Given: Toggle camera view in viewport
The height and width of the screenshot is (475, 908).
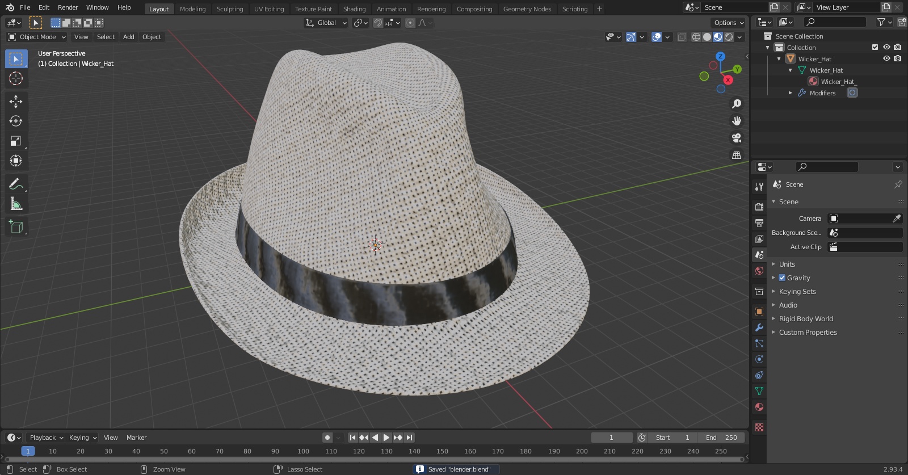Looking at the screenshot, I should pos(737,138).
